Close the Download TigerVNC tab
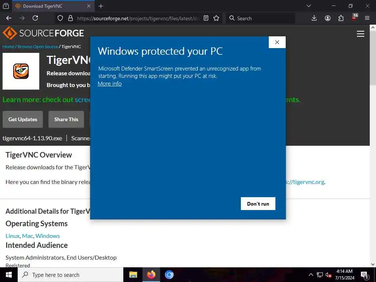376x282 pixels. 89,6
